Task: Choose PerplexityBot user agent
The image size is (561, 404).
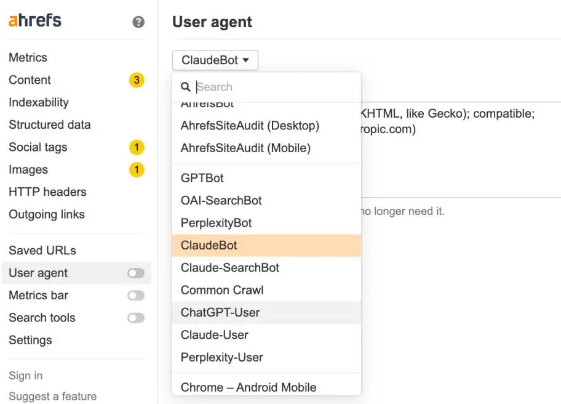Action: (266, 223)
